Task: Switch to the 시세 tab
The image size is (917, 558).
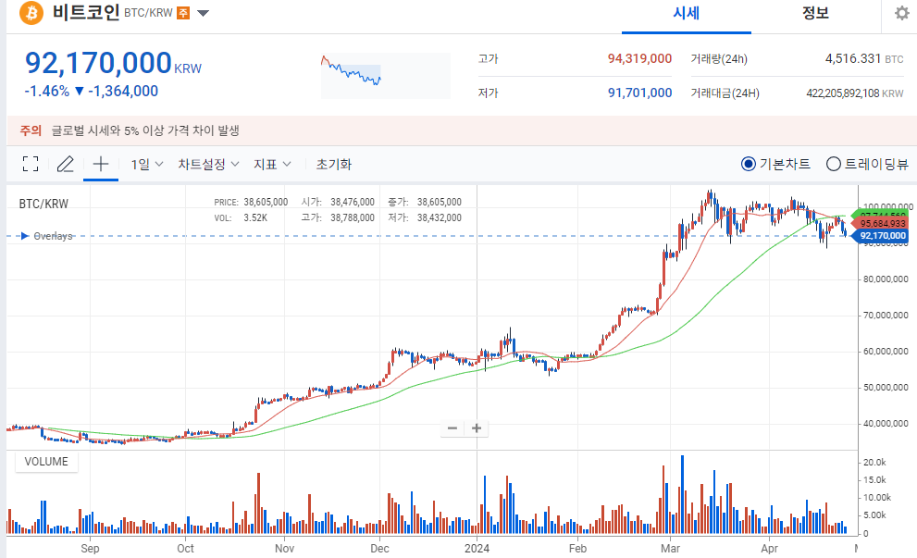Action: tap(685, 13)
